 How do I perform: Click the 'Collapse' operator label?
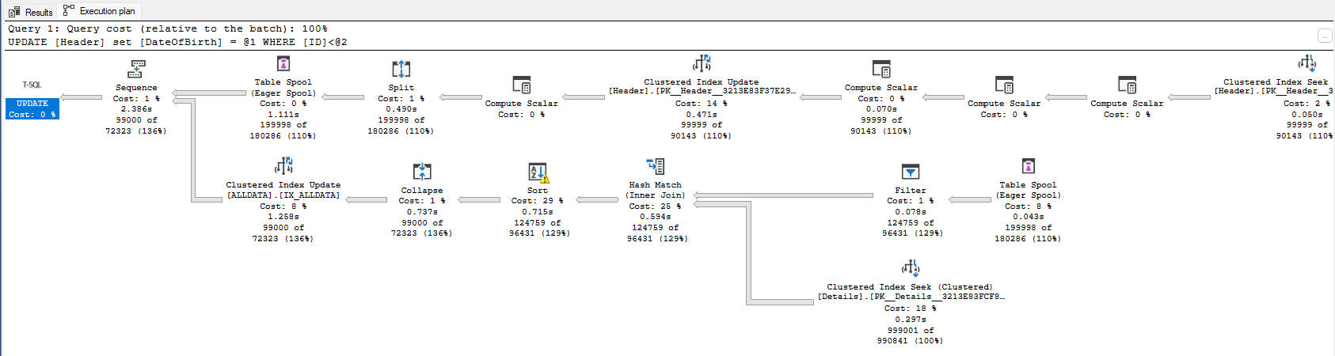[x=422, y=191]
